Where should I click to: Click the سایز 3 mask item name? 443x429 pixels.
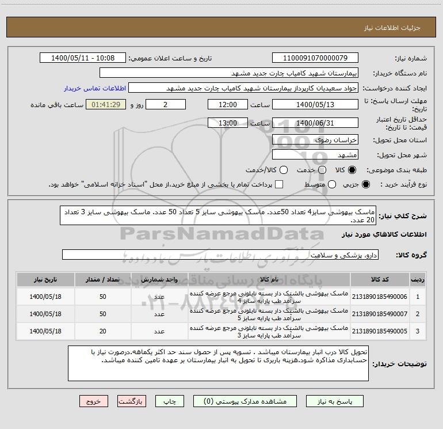(x=269, y=332)
